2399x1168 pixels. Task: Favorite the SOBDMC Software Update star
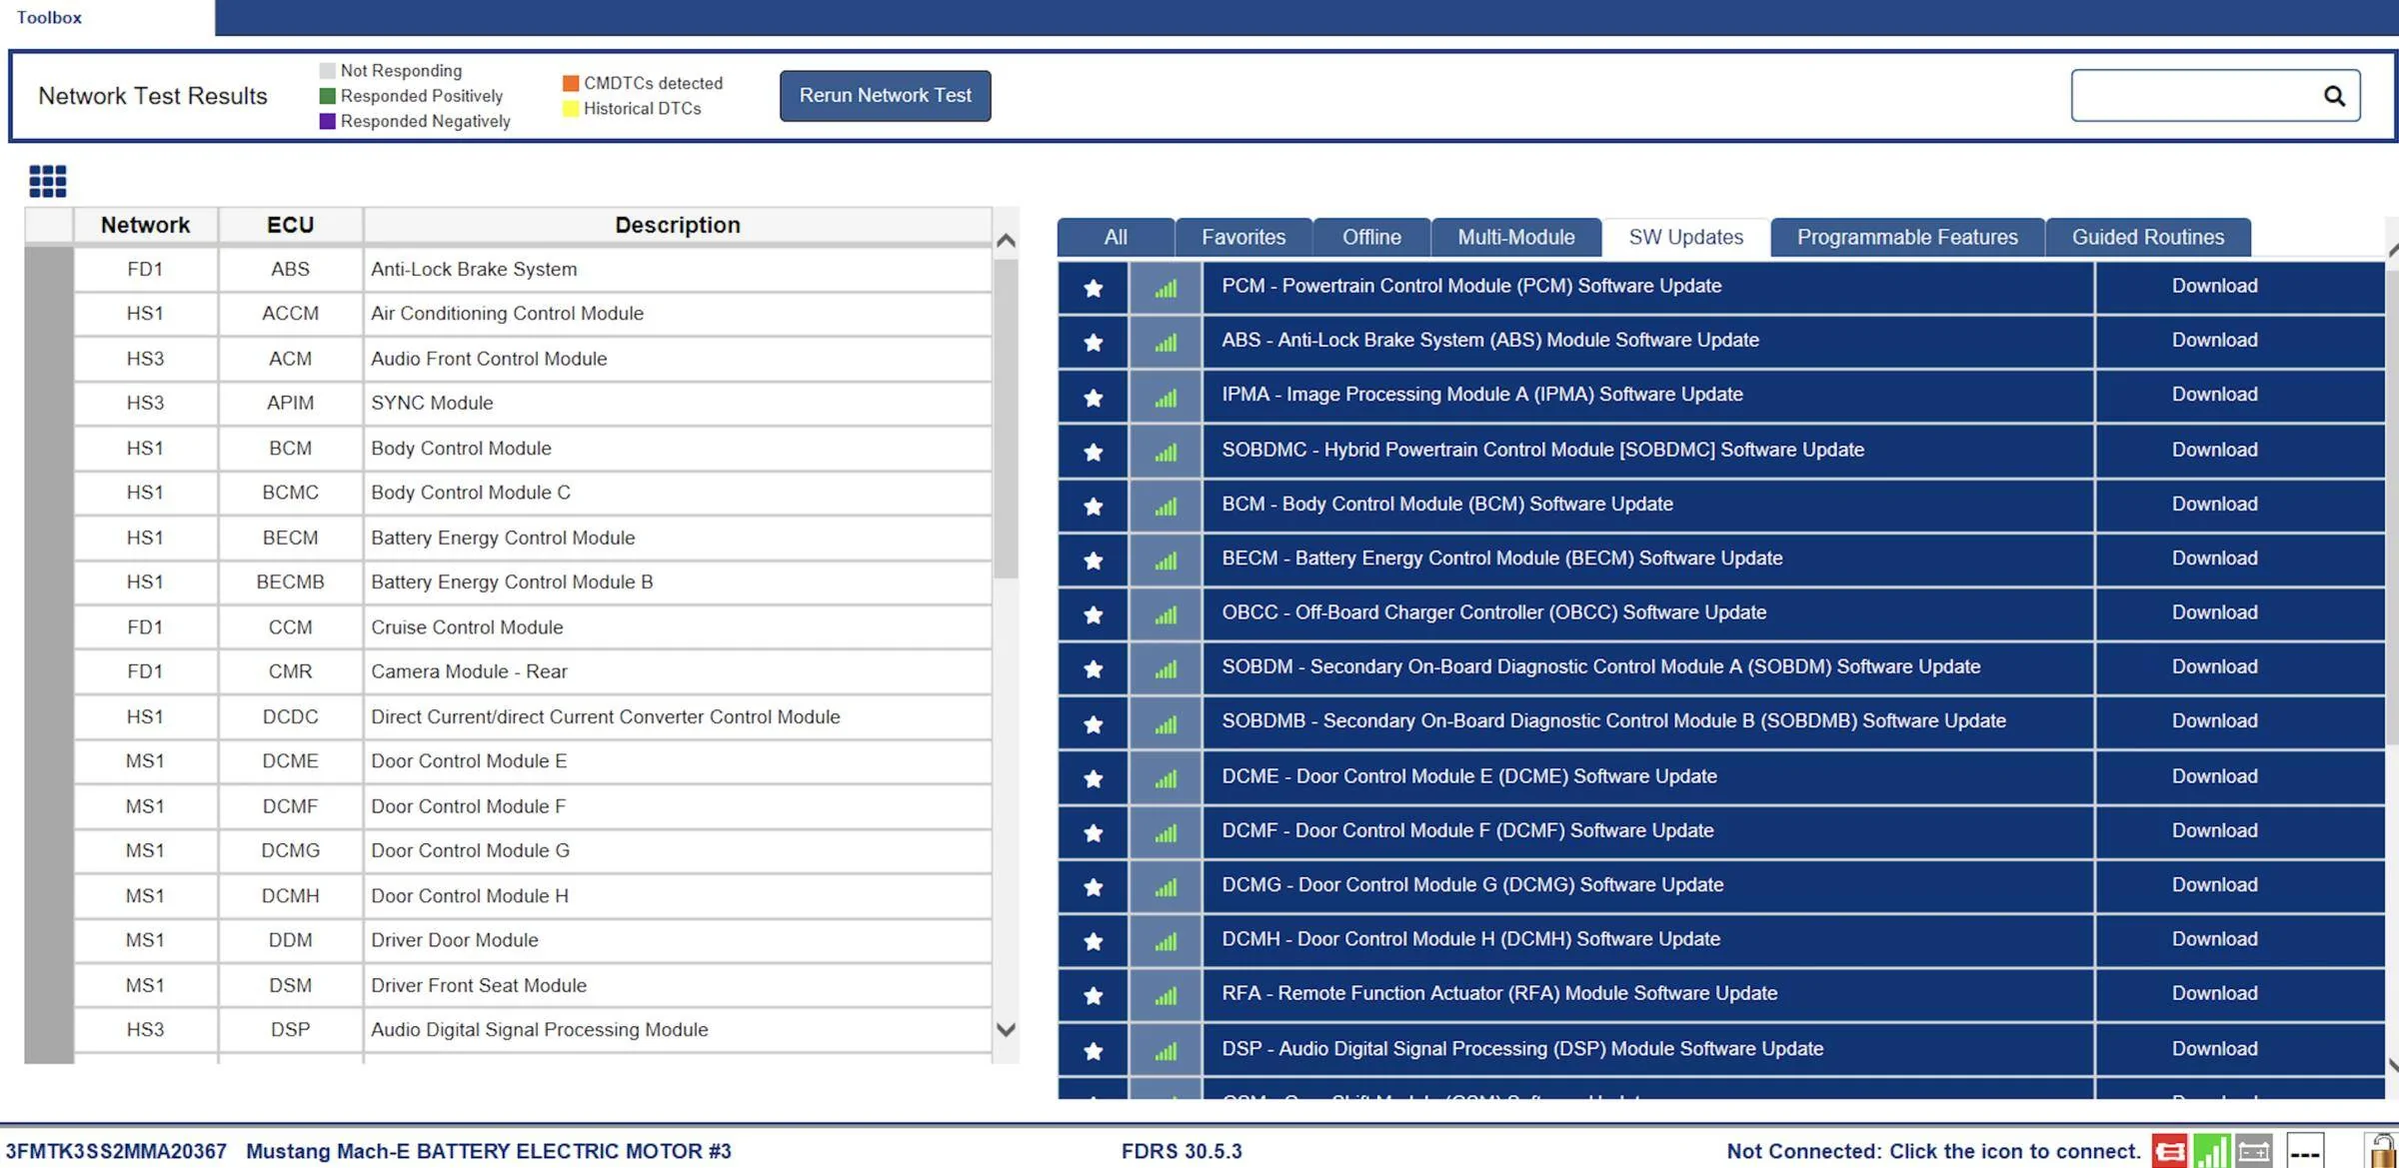click(x=1094, y=452)
